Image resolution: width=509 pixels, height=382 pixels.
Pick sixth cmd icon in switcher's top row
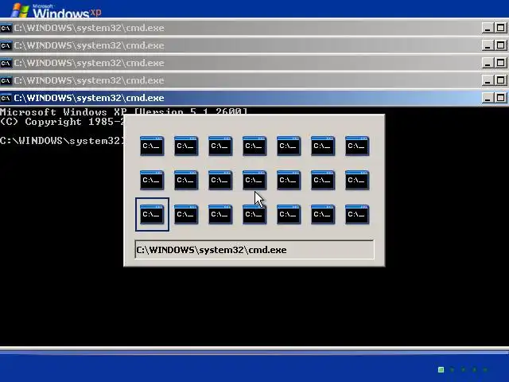pos(323,146)
